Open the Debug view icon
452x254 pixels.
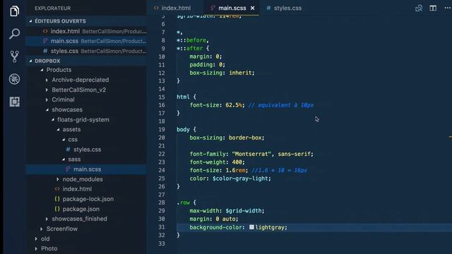click(x=14, y=79)
